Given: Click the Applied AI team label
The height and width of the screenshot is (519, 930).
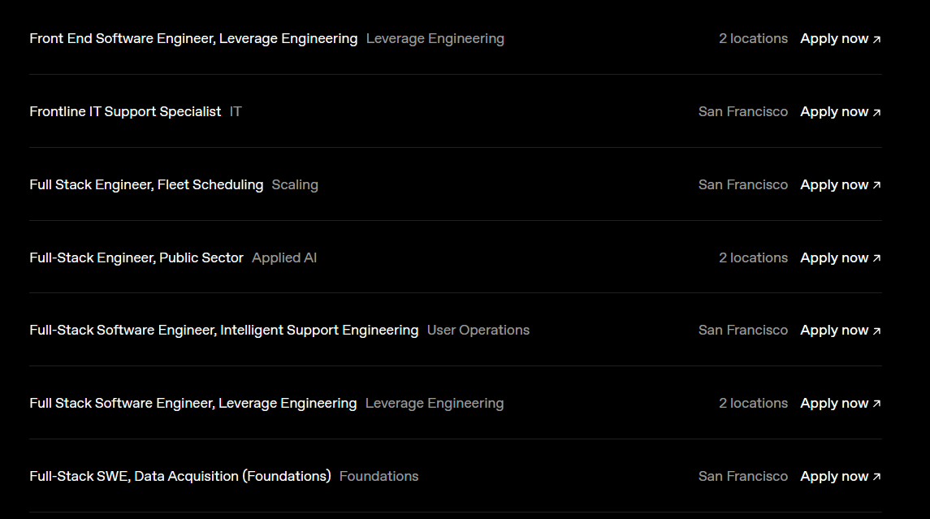Looking at the screenshot, I should pyautogui.click(x=284, y=257).
